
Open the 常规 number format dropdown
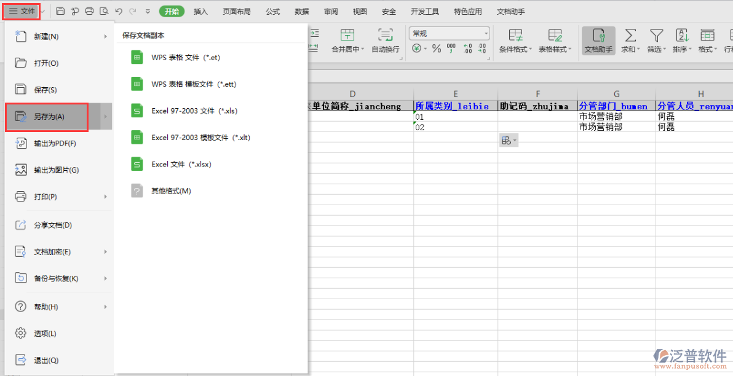449,33
